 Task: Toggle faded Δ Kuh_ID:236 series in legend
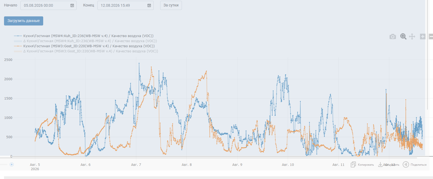pos(85,41)
